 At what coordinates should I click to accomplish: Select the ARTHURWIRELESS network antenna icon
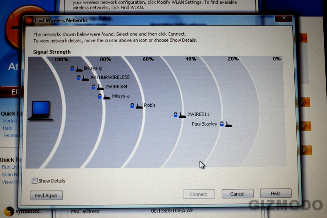[x=85, y=78]
